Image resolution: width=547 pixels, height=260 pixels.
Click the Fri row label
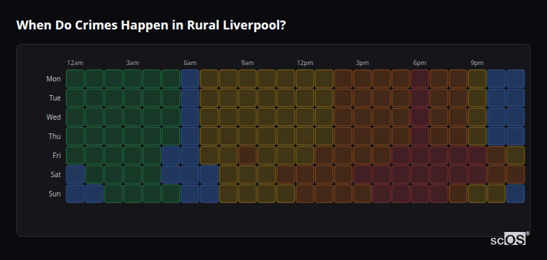coord(57,155)
